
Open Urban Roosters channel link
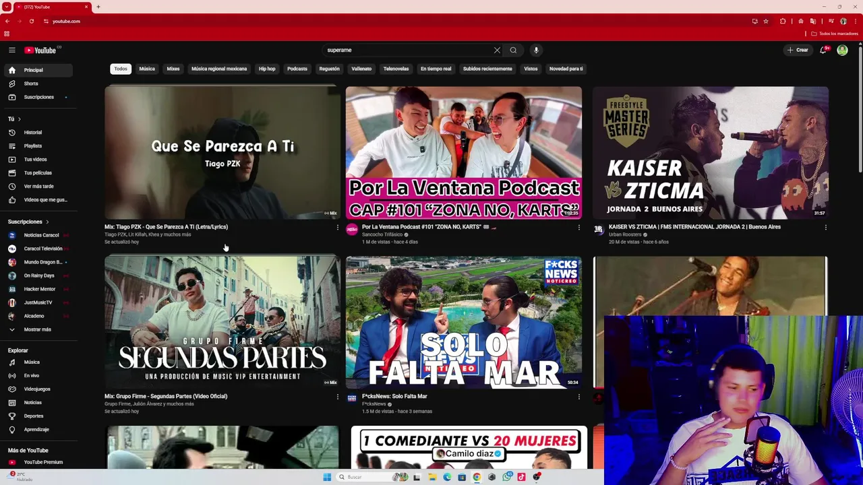[624, 234]
